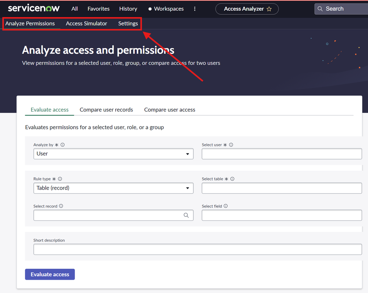The height and width of the screenshot is (293, 368).
Task: Click the magnifier icon in Select record
Action: (186, 215)
